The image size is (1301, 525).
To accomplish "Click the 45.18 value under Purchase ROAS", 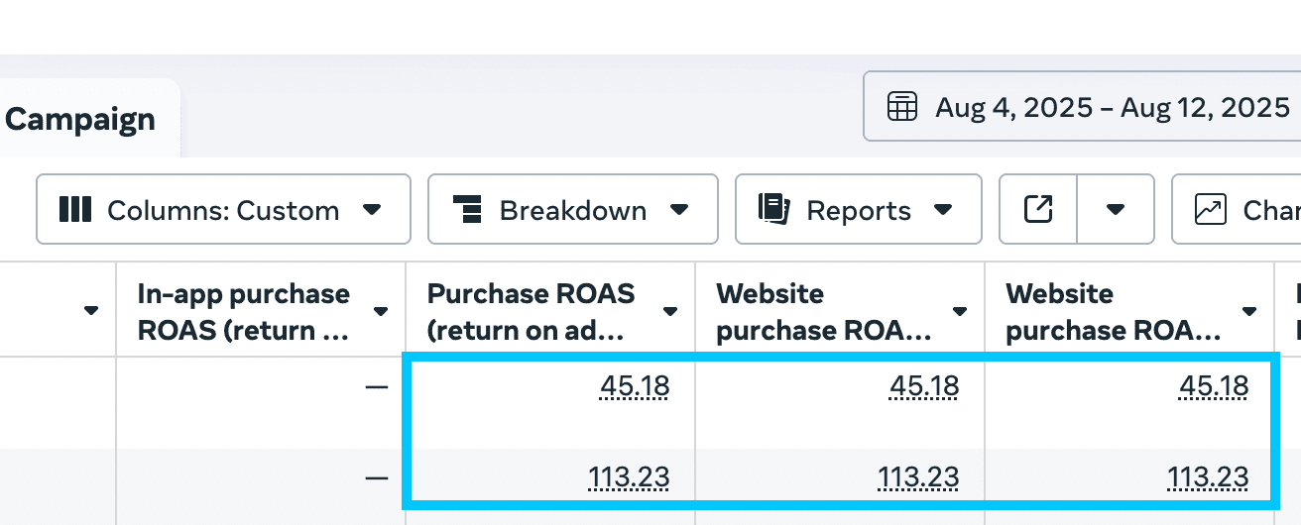I will pos(635,386).
